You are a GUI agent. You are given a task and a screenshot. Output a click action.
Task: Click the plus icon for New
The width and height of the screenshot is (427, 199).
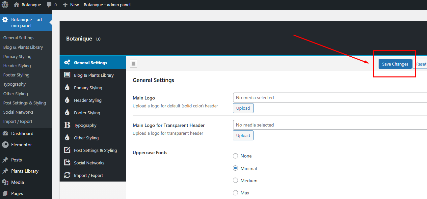tap(65, 5)
